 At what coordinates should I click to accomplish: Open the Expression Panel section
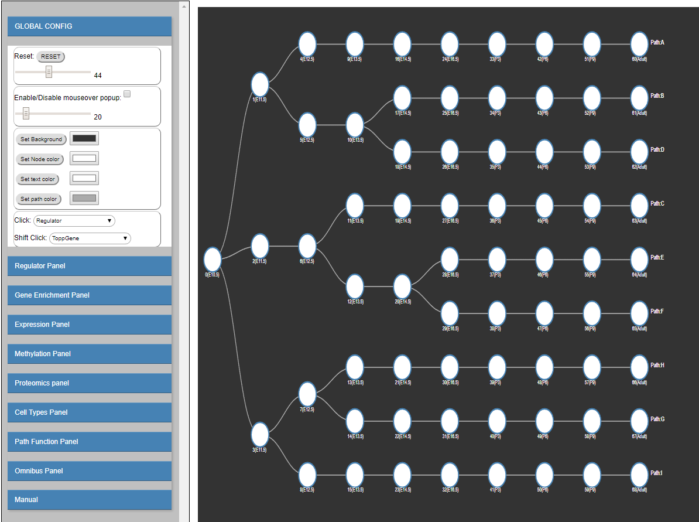[x=90, y=325]
